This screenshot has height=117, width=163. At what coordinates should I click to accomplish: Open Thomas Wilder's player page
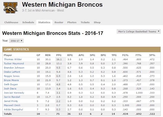[13, 59]
